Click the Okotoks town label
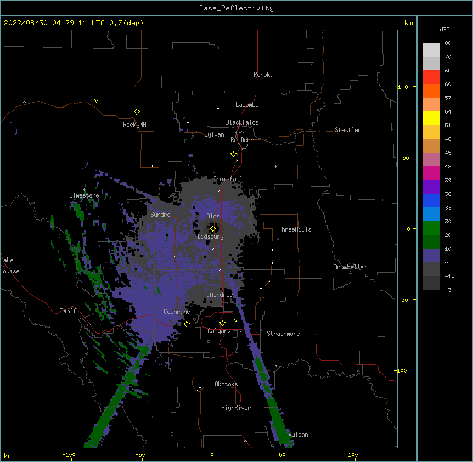 (x=226, y=384)
